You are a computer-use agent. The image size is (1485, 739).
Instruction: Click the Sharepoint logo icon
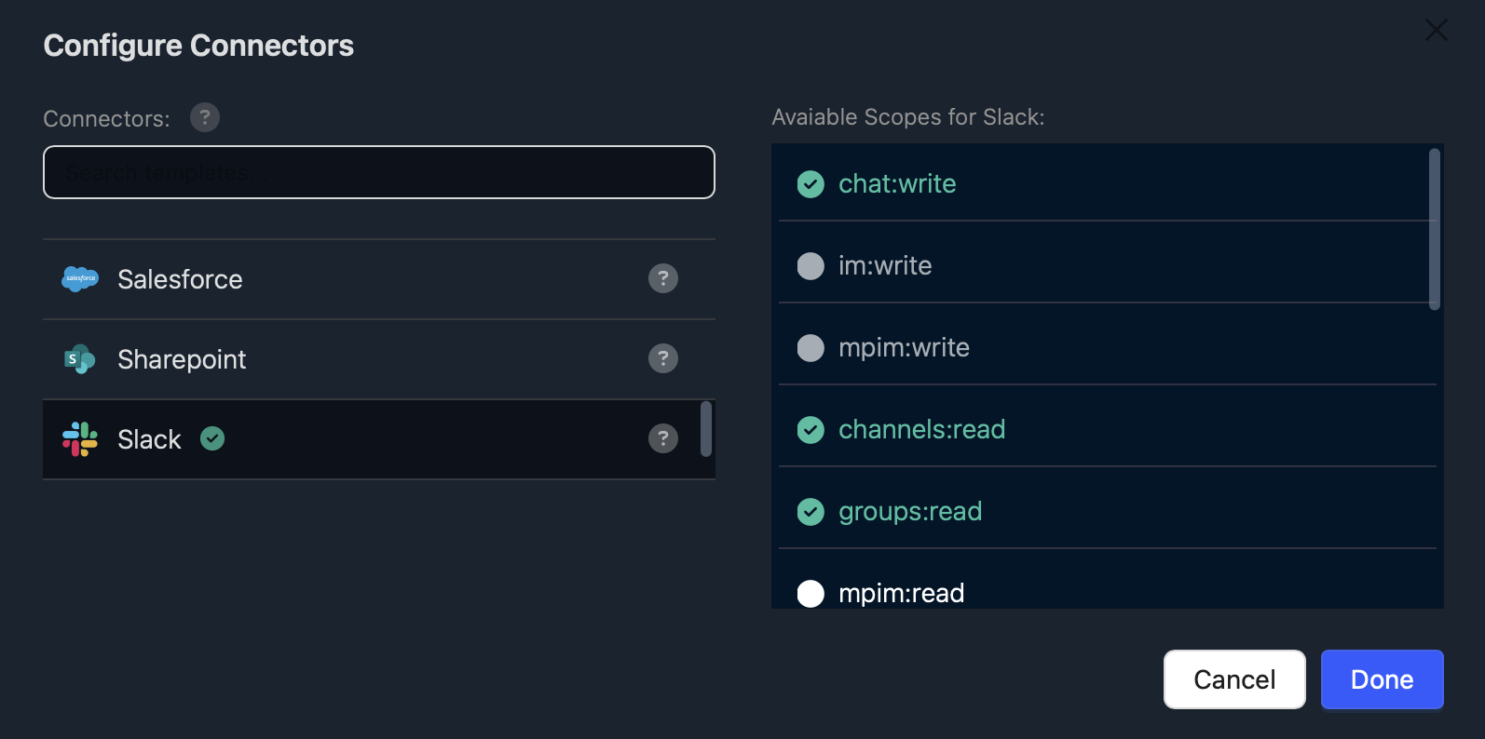click(x=79, y=359)
